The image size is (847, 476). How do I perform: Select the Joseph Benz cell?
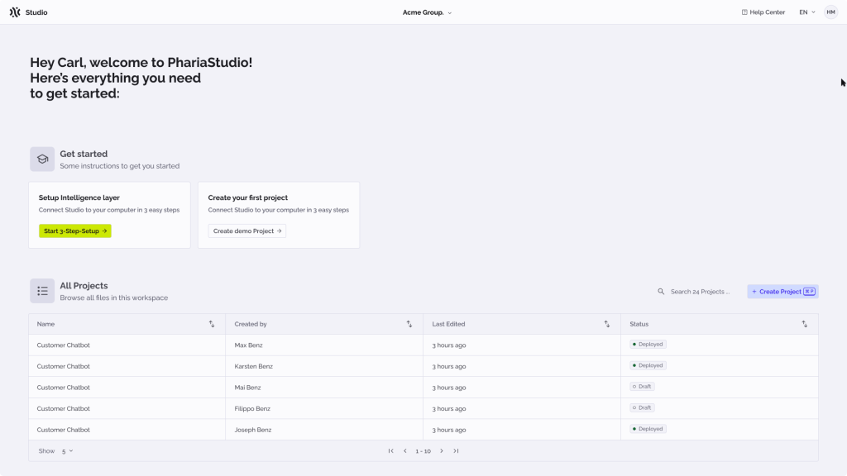(324, 430)
